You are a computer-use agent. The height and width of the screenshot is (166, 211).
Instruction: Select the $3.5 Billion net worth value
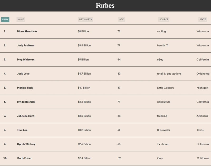(x=84, y=116)
